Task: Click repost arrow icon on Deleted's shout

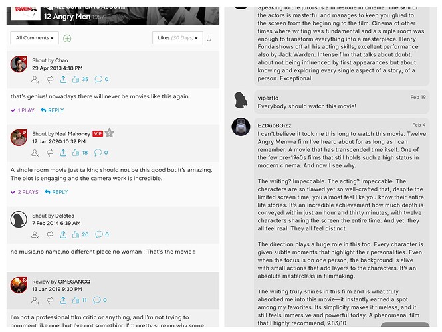Action: pos(50,234)
